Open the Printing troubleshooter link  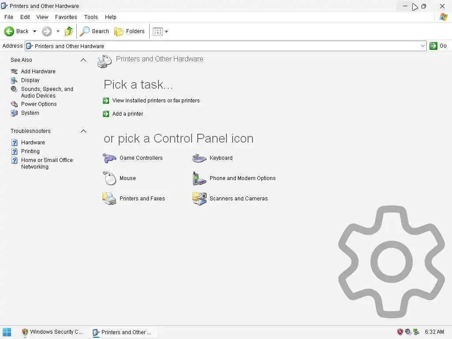(30, 151)
